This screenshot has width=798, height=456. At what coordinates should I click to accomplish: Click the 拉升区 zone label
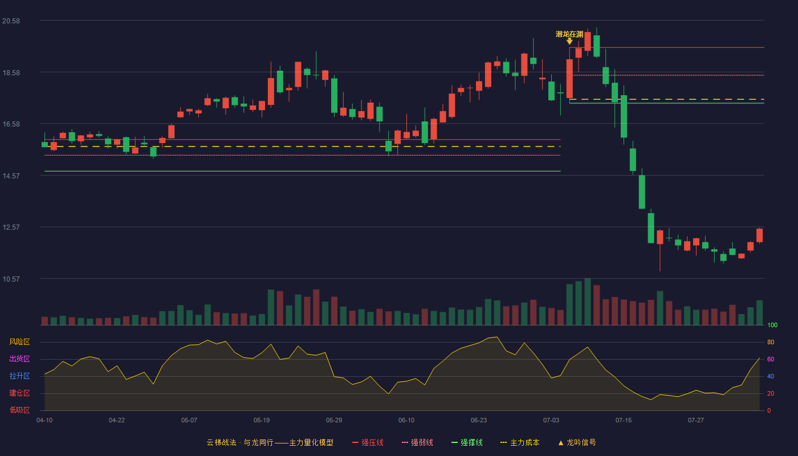coord(19,376)
